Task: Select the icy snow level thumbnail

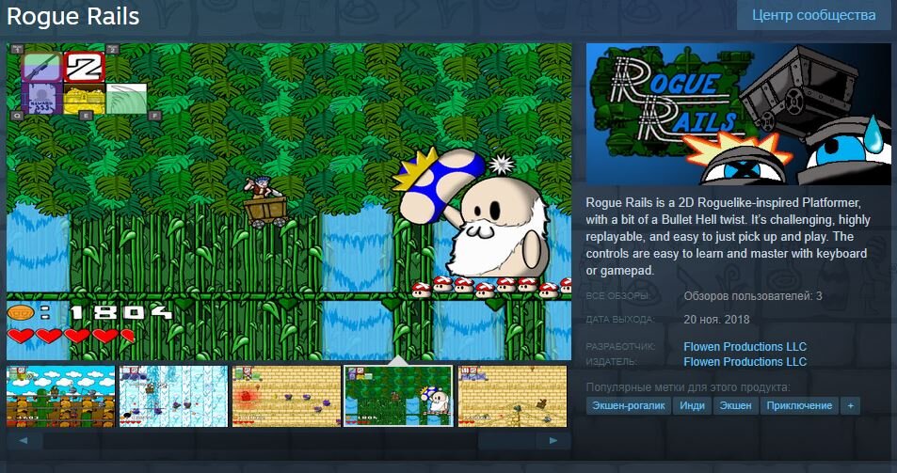Action: click(x=173, y=397)
